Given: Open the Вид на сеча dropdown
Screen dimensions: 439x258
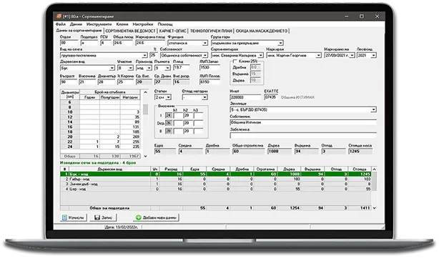Looking at the screenshot, I should pyautogui.click(x=144, y=56).
